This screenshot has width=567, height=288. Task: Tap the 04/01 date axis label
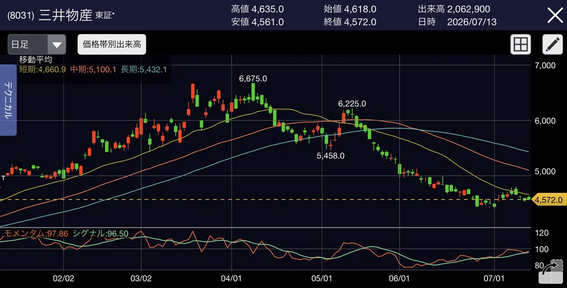(232, 278)
